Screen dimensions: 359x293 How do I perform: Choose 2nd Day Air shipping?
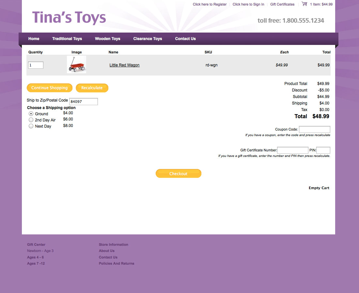click(31, 120)
